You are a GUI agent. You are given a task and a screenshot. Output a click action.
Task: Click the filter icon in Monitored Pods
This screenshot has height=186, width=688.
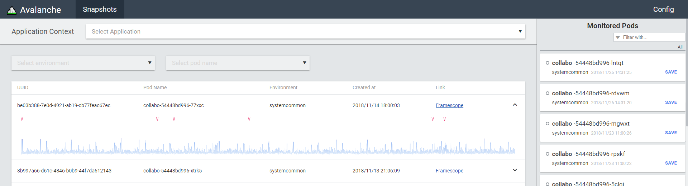point(618,37)
